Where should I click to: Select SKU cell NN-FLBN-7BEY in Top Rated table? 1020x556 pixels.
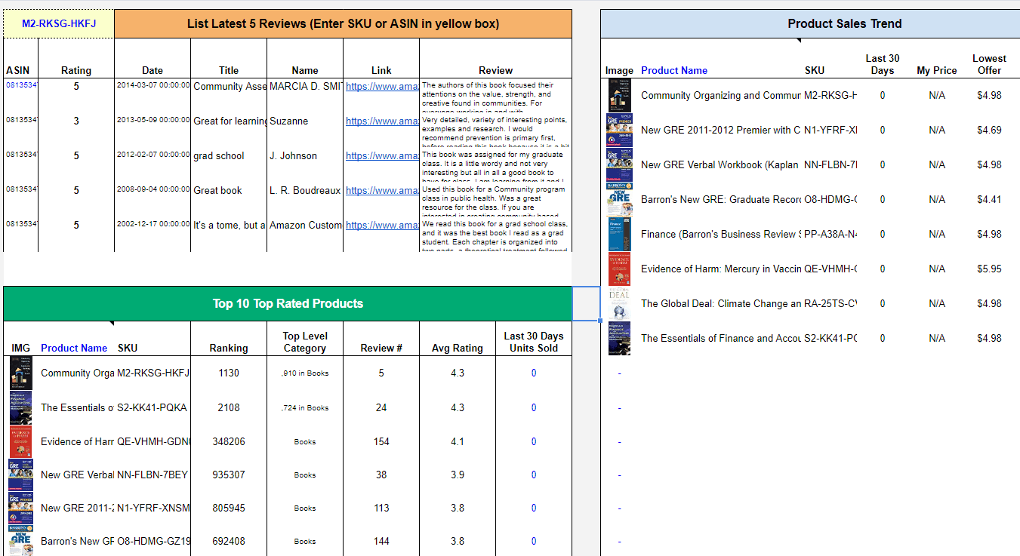tap(152, 475)
